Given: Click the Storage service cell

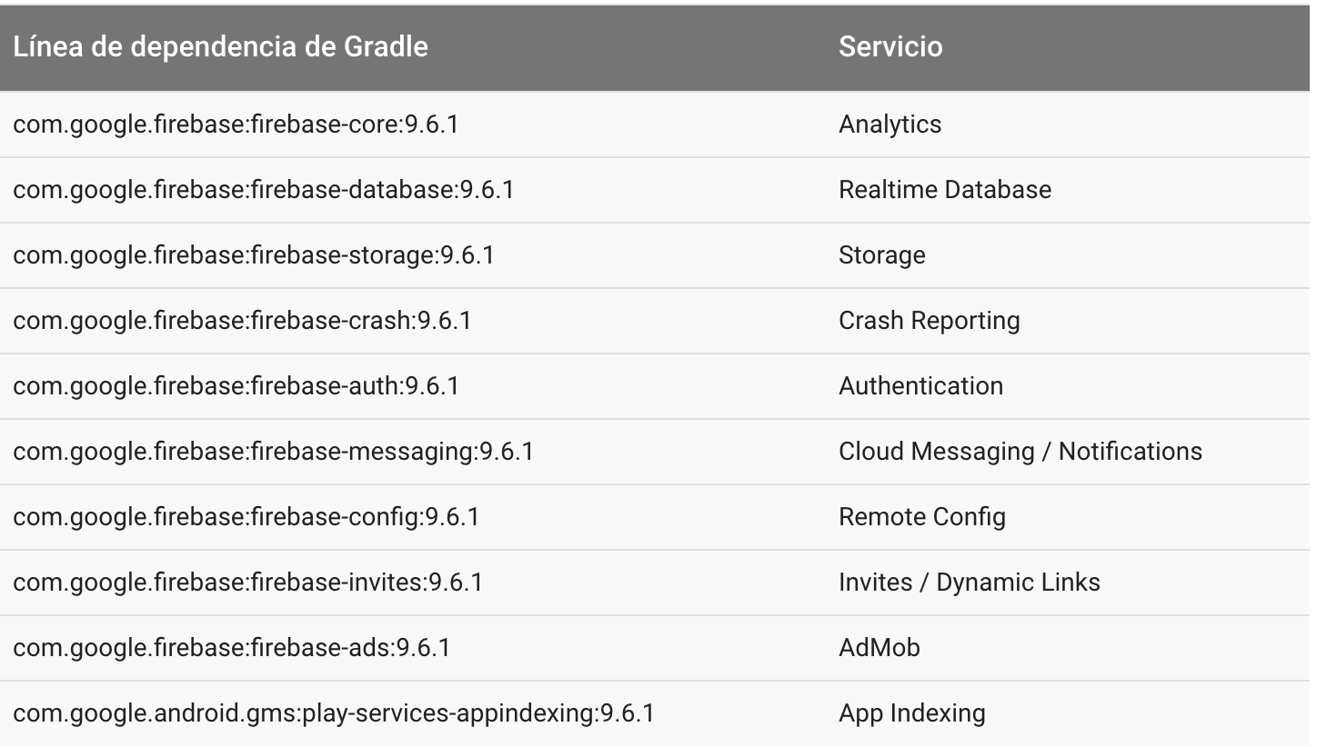Looking at the screenshot, I should (x=881, y=255).
